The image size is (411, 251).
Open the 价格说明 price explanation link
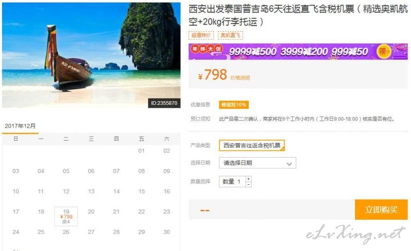coord(240,78)
